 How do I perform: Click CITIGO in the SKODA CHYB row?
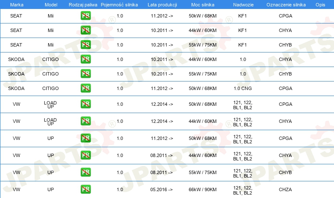point(50,74)
